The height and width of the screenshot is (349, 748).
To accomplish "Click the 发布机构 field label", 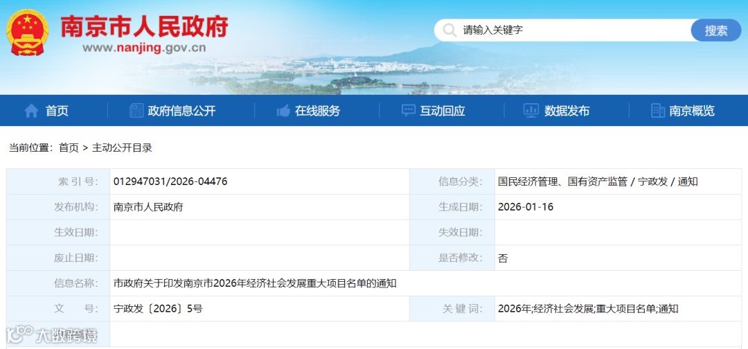I will pyautogui.click(x=76, y=207).
